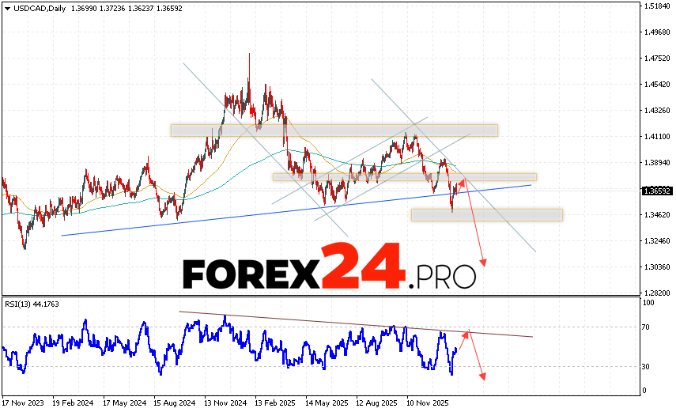Select the middle gray zone near 1.38940
Viewport: 676px width, 412px height.
[x=404, y=177]
